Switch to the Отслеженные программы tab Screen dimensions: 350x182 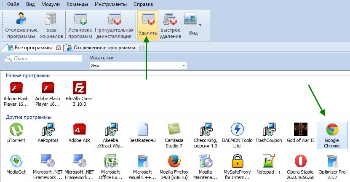(x=104, y=48)
